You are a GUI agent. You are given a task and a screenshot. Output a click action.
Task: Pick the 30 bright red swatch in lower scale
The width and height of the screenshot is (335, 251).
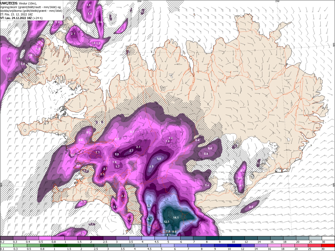click(328, 246)
